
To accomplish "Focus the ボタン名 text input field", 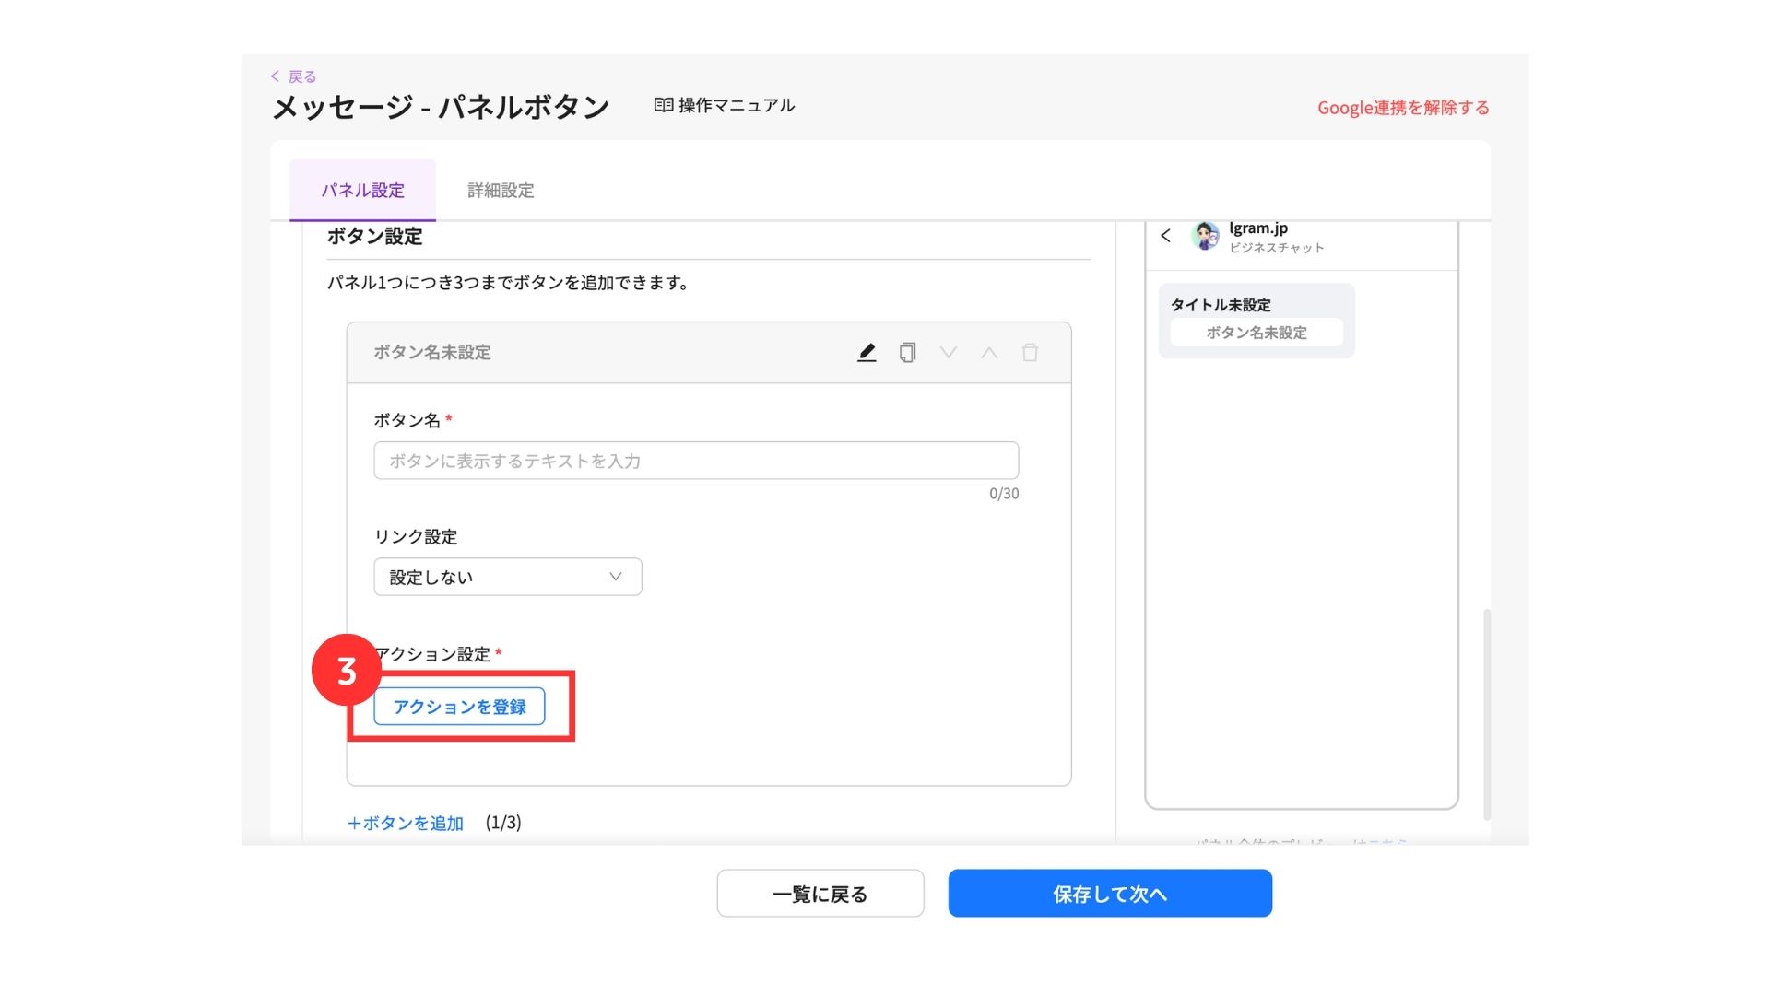I will click(696, 461).
